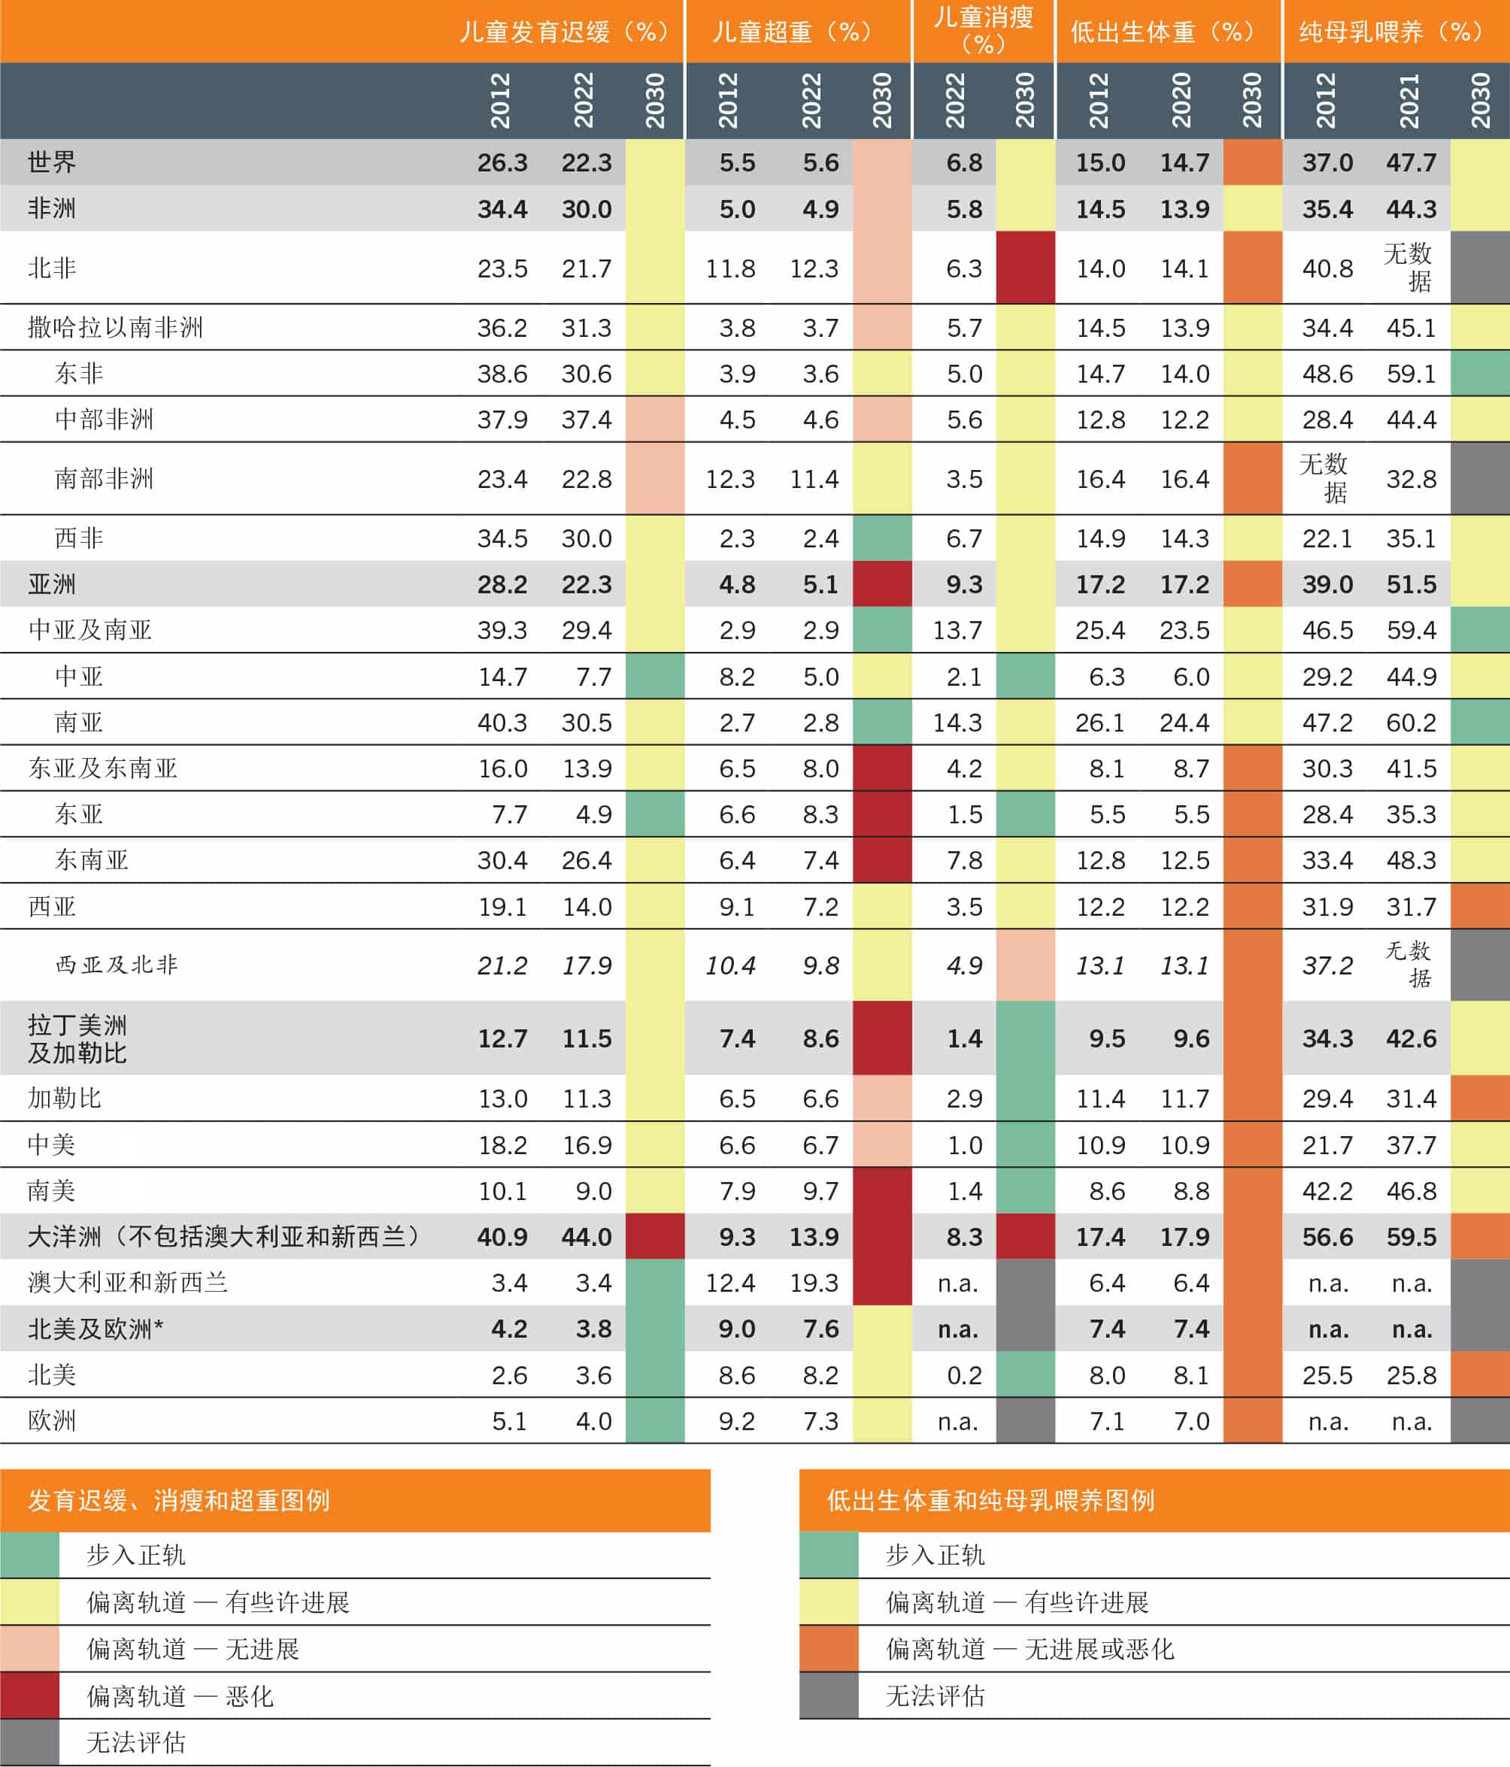This screenshot has height=1767, width=1510.
Task: Select the 北非 row label
Action: 52,268
